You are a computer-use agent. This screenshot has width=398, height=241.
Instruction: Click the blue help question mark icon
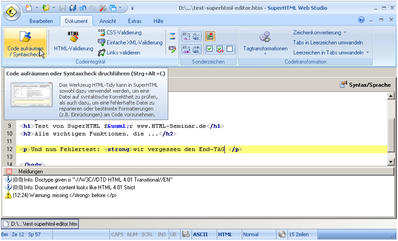pyautogui.click(x=361, y=20)
